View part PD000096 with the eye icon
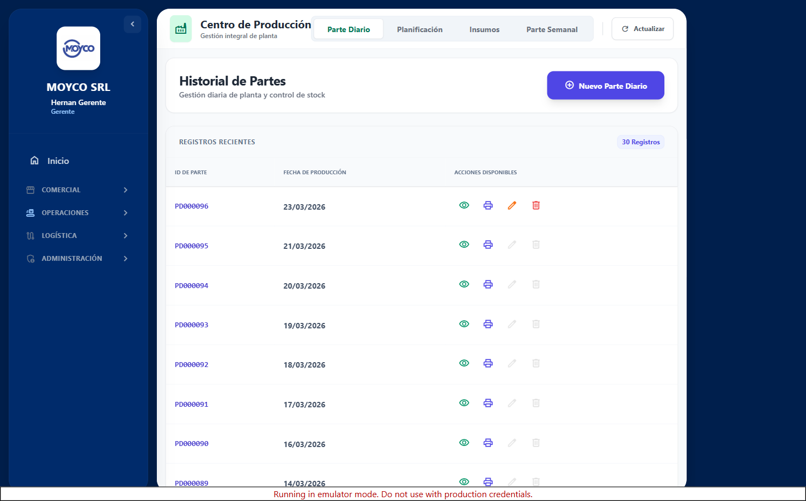Screen dimensions: 806x501 pos(464,205)
